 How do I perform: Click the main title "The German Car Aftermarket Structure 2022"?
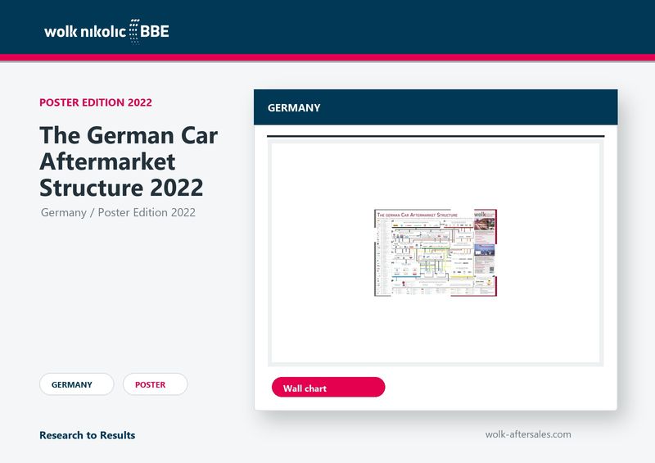[129, 161]
